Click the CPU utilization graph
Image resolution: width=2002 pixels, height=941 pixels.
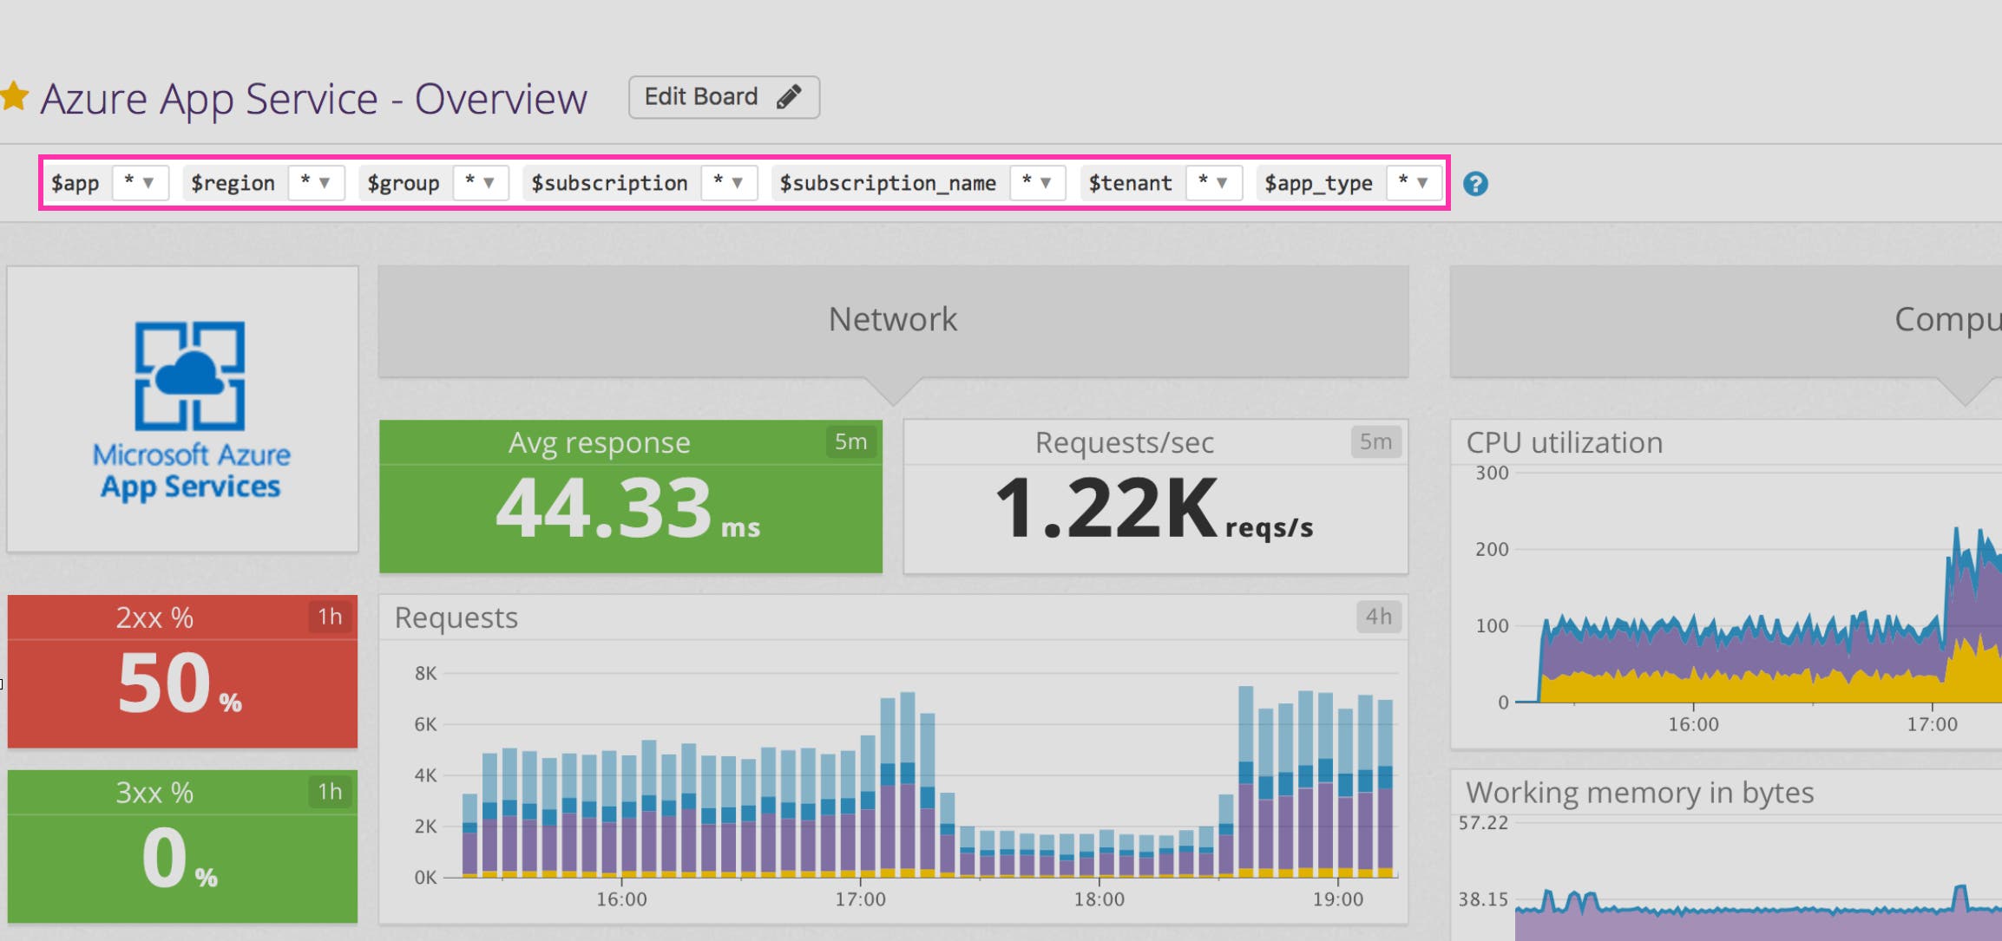1736,607
